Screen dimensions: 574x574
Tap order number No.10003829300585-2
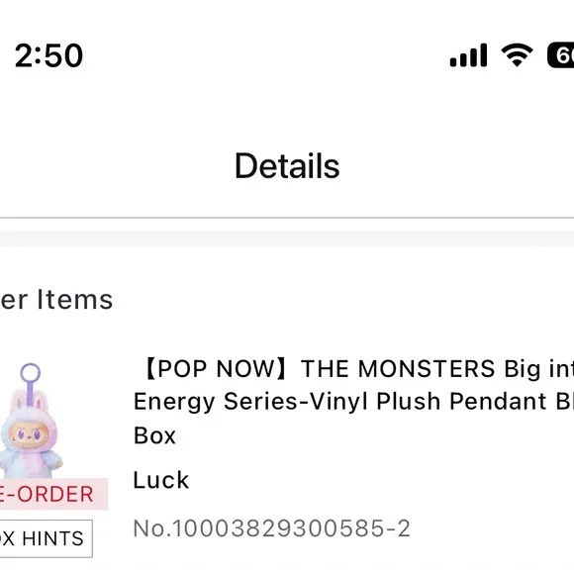(271, 528)
